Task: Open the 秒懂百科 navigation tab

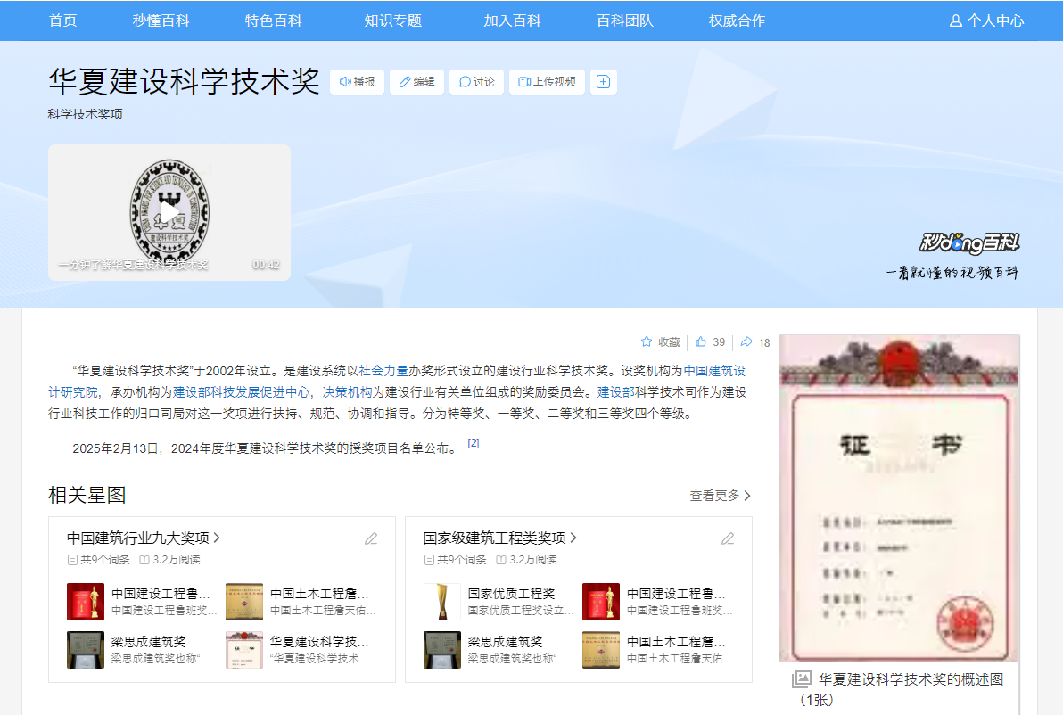Action: coord(161,21)
